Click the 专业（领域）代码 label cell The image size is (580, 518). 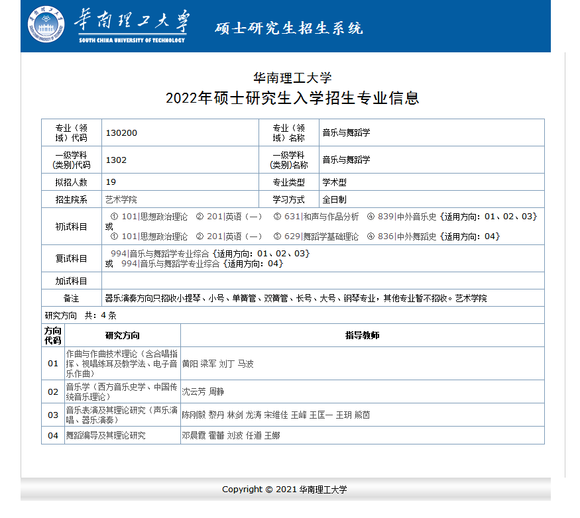click(x=72, y=132)
